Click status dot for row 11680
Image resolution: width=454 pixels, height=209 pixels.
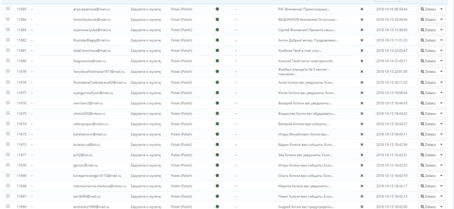(x=217, y=61)
